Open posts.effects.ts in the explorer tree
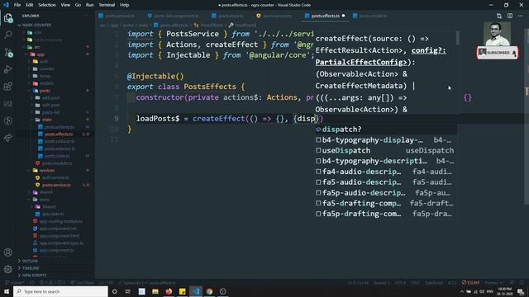 point(59,134)
